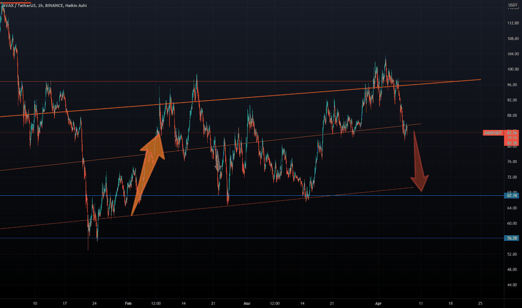Screen dimensions: 522x308
Task: Click the 48.00 price axis label
Action: (x=512, y=270)
